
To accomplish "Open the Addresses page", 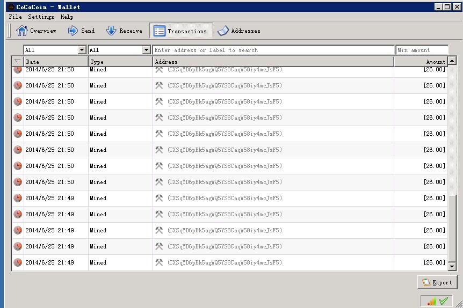I will pyautogui.click(x=239, y=31).
